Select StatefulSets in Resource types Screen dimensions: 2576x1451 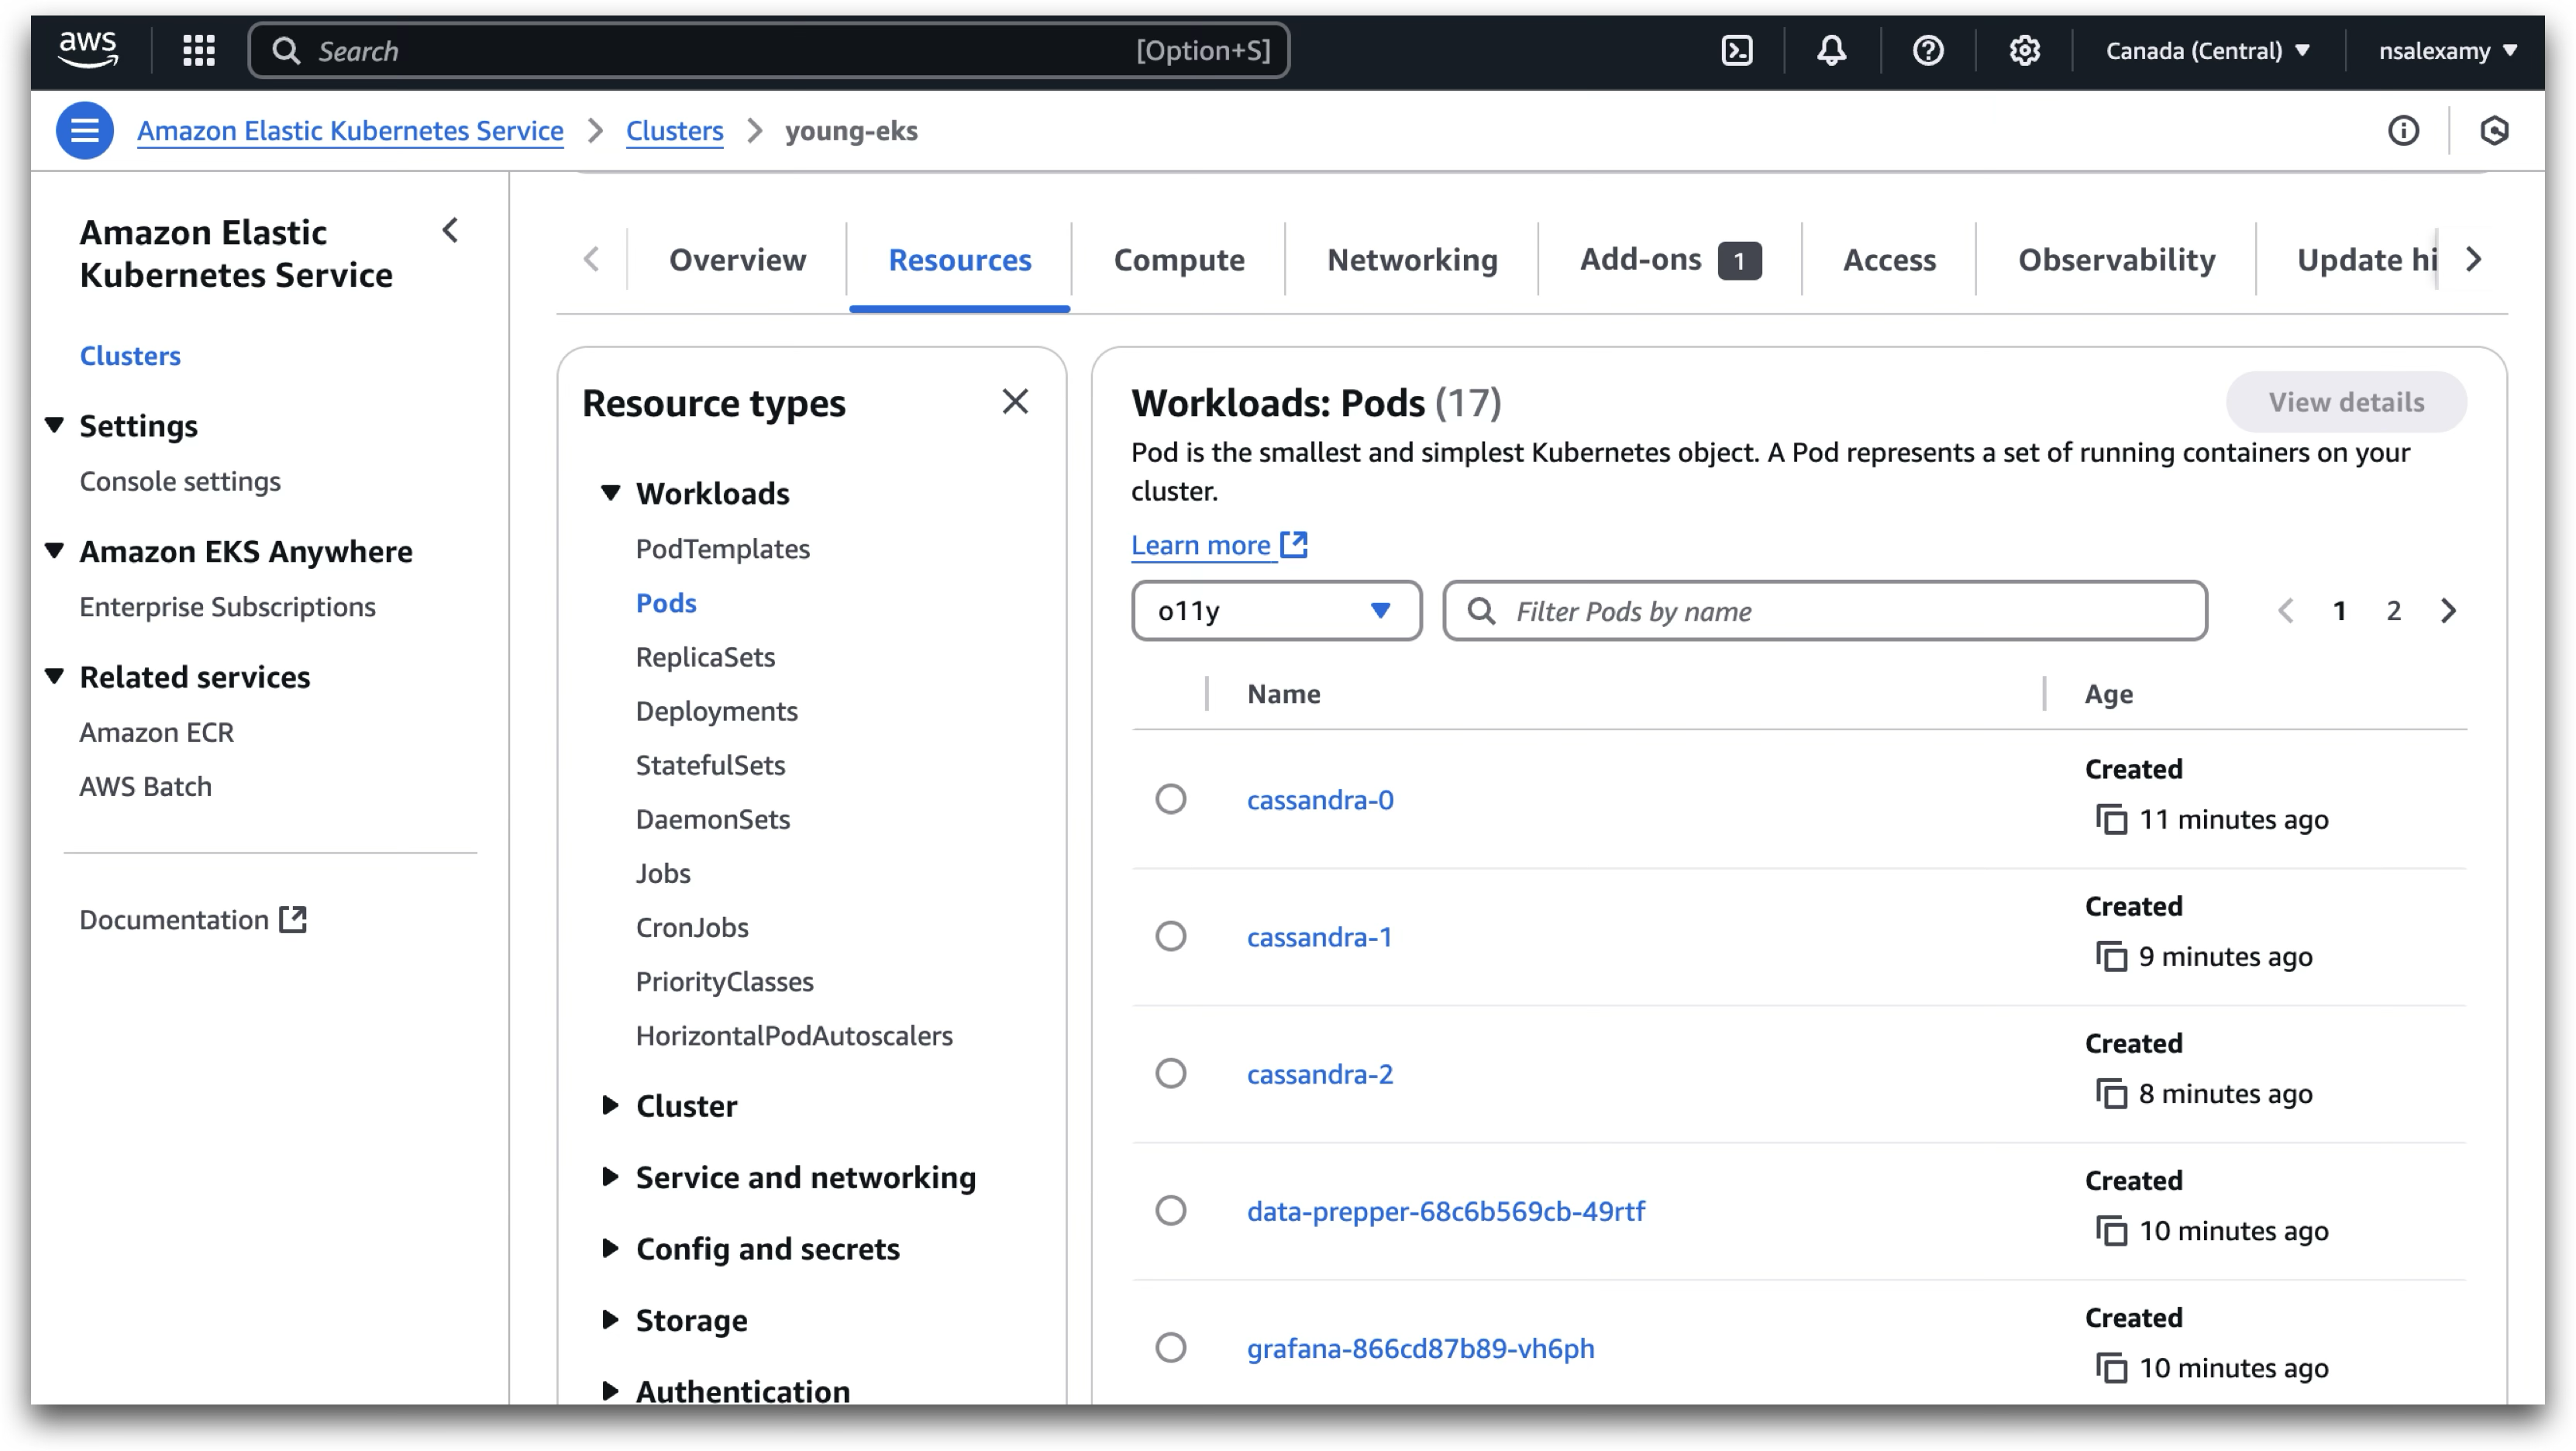pyautogui.click(x=711, y=765)
